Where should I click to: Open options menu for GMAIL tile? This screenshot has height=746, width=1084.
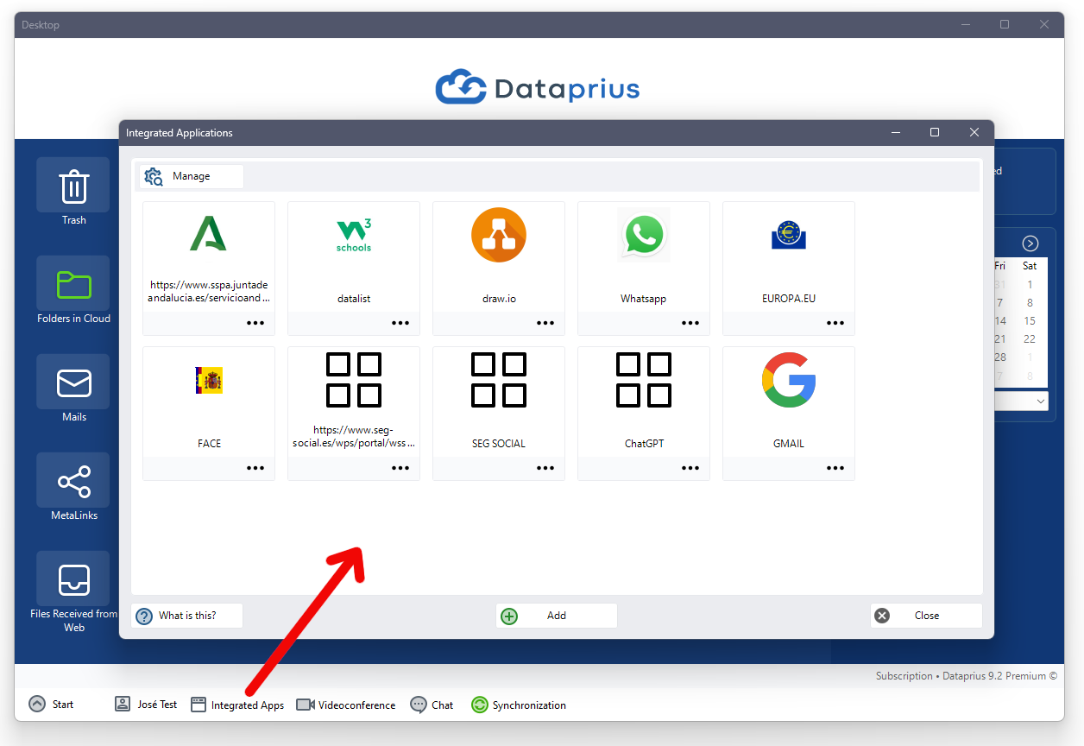pyautogui.click(x=835, y=467)
